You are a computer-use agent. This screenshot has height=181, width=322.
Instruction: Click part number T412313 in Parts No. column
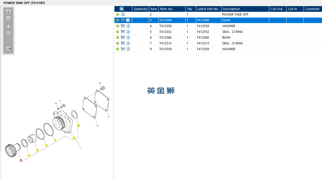click(x=165, y=43)
